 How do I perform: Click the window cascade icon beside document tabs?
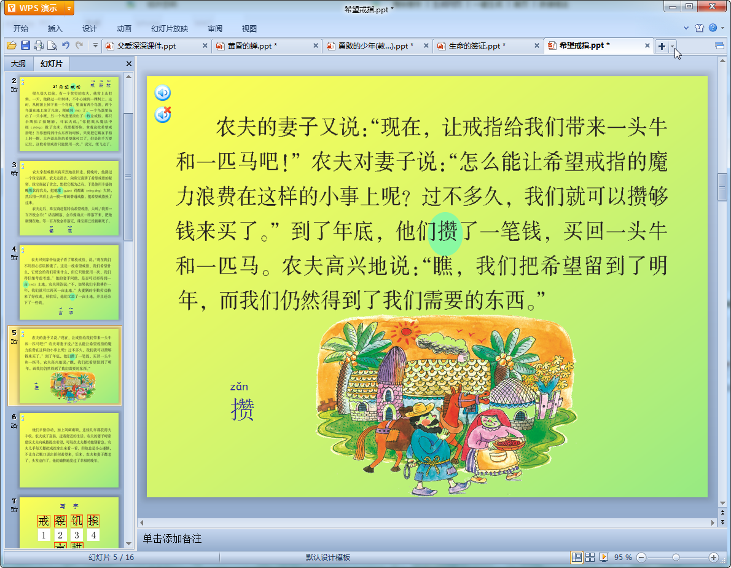click(x=719, y=46)
